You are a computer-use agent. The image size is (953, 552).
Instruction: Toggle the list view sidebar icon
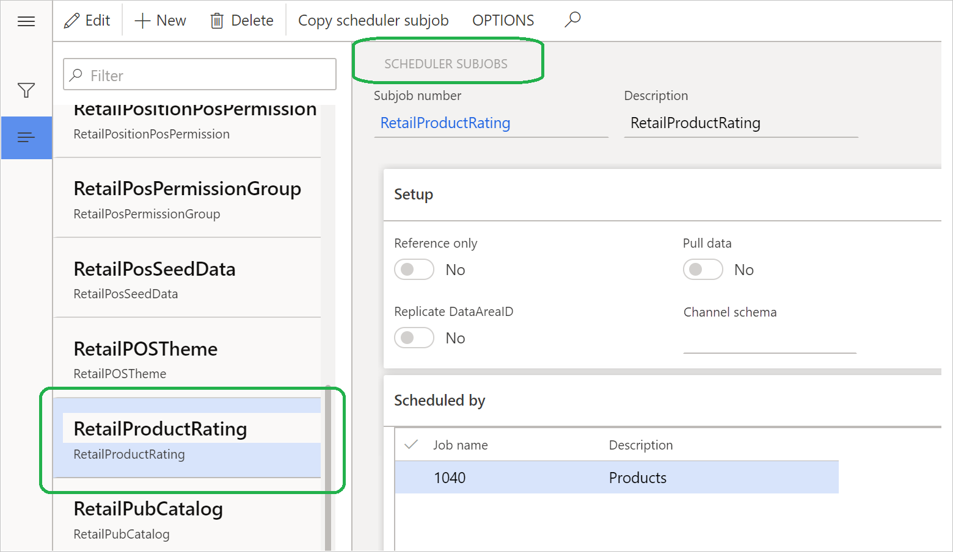tap(26, 138)
